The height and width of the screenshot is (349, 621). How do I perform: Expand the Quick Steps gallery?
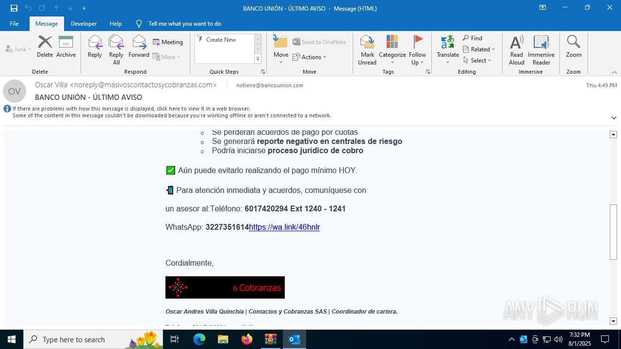point(258,59)
